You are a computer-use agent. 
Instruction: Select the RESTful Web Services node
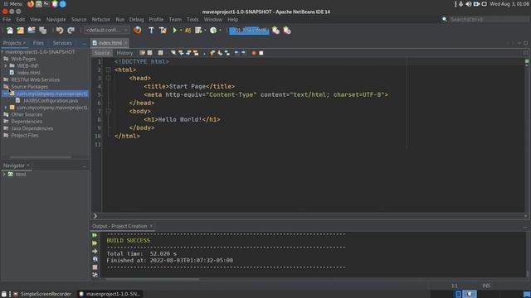coord(35,79)
